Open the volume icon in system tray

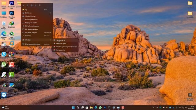186,108
